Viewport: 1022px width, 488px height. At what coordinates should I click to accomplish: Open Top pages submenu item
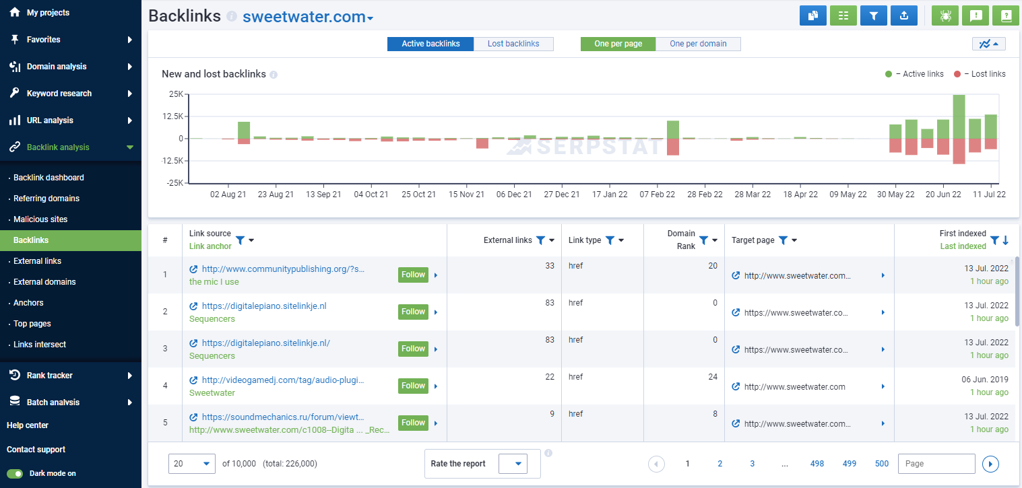[x=32, y=324]
